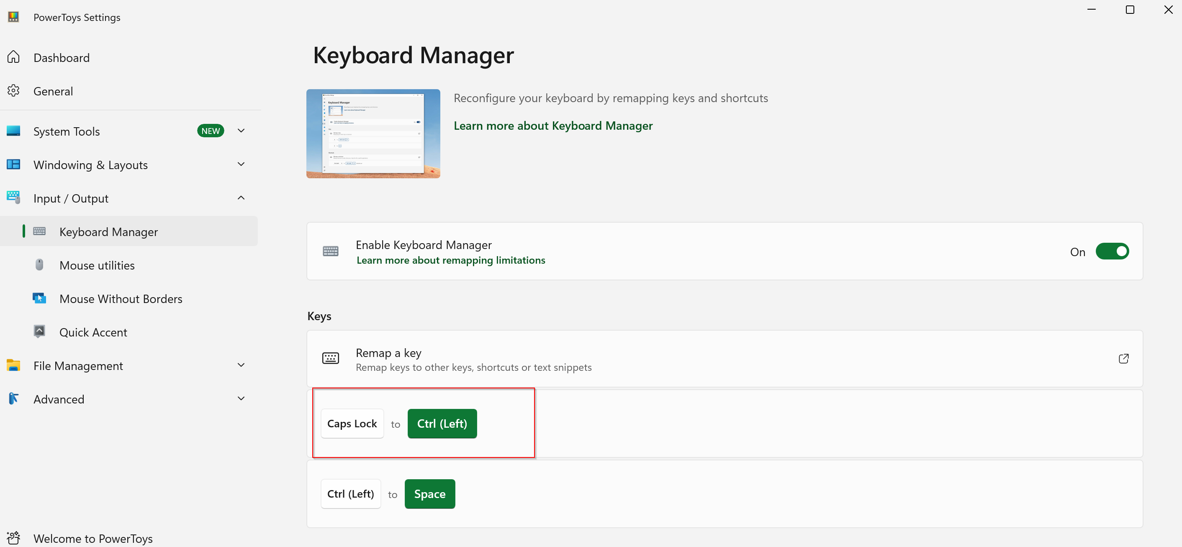Click the Keys section heading
This screenshot has height=547, width=1182.
coord(319,316)
